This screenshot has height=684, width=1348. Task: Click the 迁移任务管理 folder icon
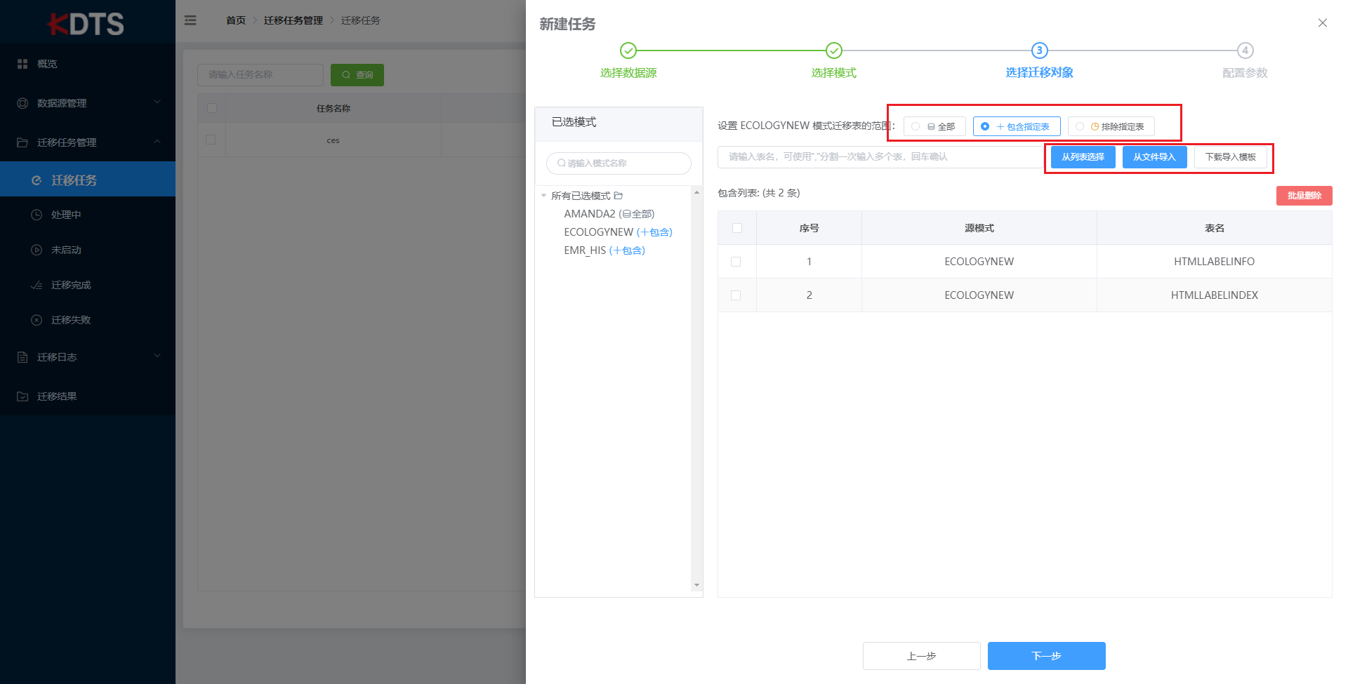[x=22, y=142]
